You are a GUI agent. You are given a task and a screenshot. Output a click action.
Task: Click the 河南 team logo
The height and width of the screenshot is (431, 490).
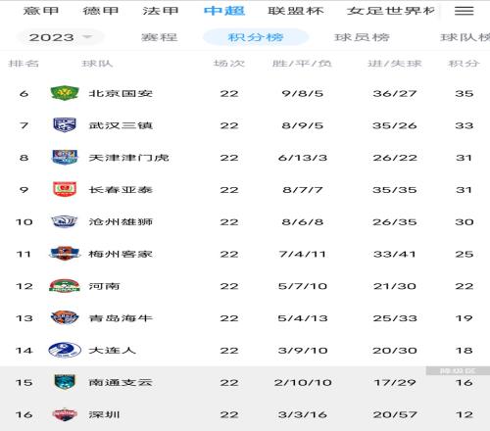[x=65, y=286]
